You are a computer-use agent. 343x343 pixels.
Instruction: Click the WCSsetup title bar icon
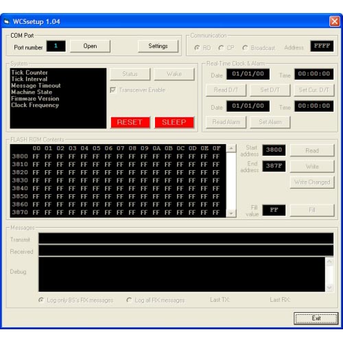click(x=6, y=21)
